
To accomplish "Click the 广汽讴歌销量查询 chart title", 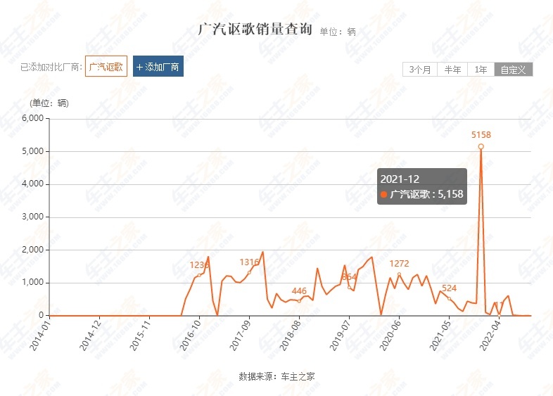I will (255, 29).
